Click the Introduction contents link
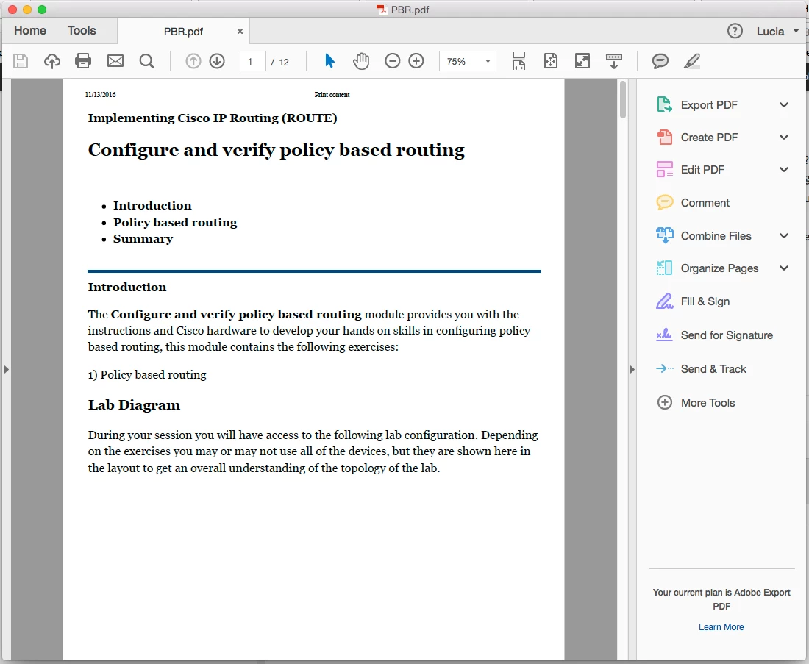The width and height of the screenshot is (809, 664). [x=152, y=205]
